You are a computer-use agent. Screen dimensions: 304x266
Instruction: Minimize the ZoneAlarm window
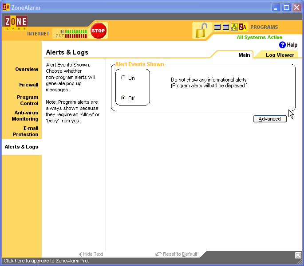click(x=276, y=8)
